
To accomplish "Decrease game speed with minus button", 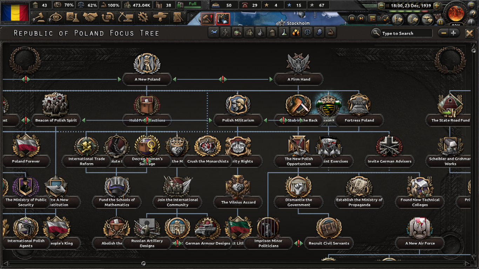I will 381,6.
